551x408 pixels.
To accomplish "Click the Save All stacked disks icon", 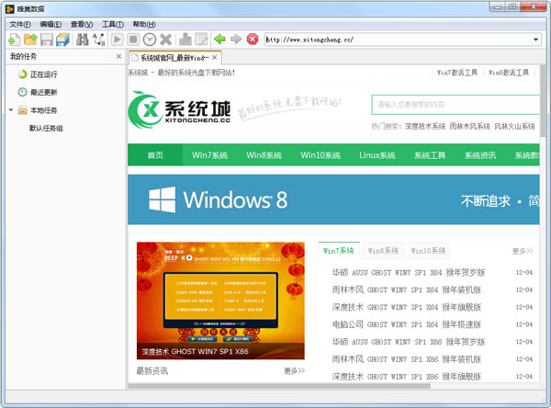I will click(62, 40).
